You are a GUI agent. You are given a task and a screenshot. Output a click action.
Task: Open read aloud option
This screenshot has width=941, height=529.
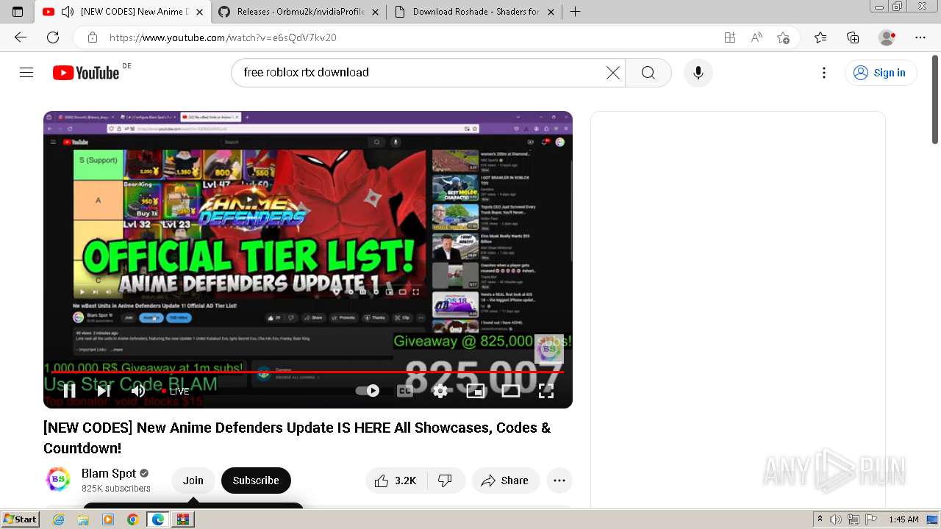(x=756, y=37)
